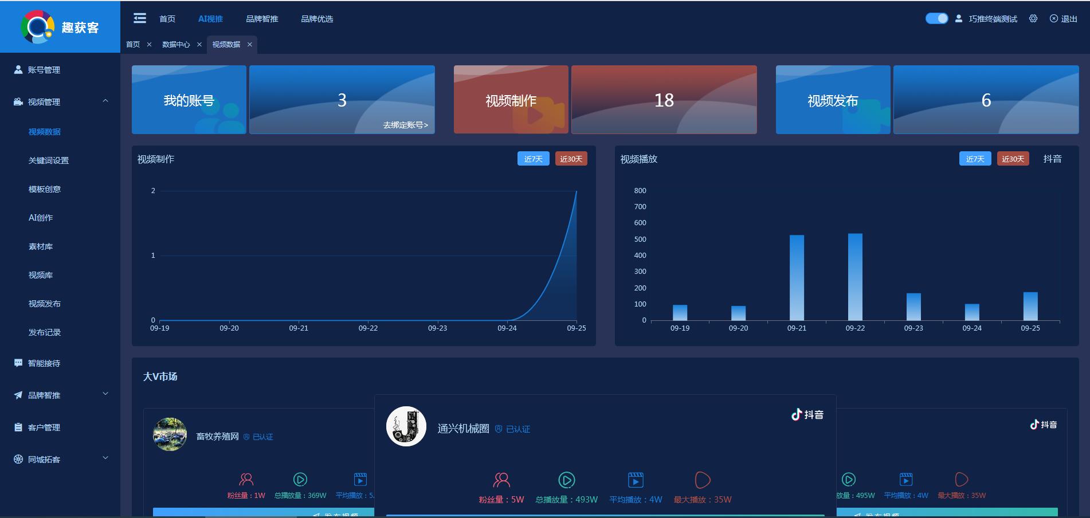Image resolution: width=1090 pixels, height=518 pixels.
Task: Click the 09-25 bar in 视频播放 chart
Action: tap(1030, 307)
